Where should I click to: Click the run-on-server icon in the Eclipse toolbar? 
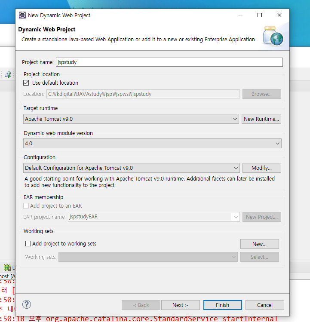[x=8, y=74]
